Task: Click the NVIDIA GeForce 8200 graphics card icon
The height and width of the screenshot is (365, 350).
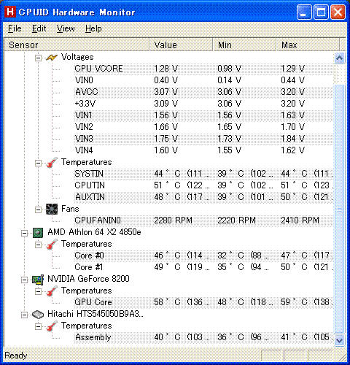Action: tap(38, 280)
